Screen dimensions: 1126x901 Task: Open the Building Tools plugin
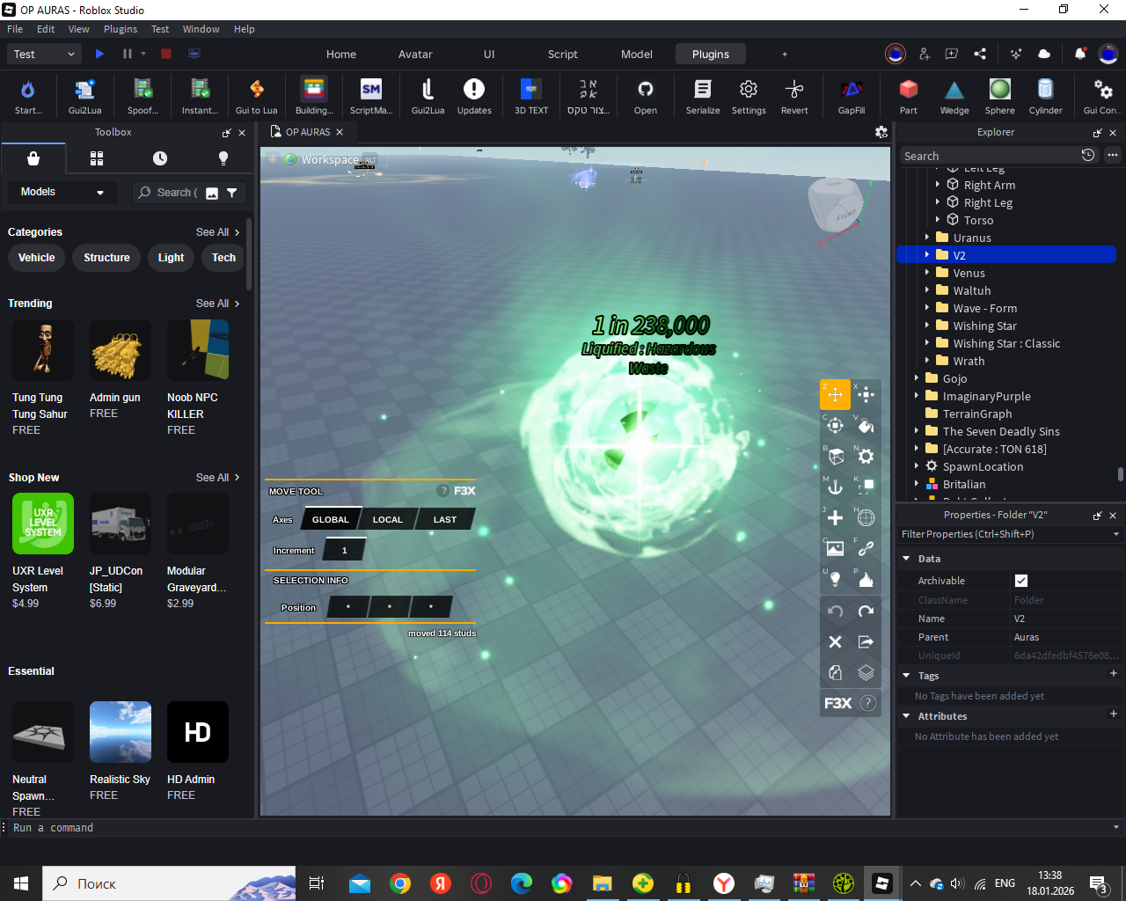[x=314, y=96]
